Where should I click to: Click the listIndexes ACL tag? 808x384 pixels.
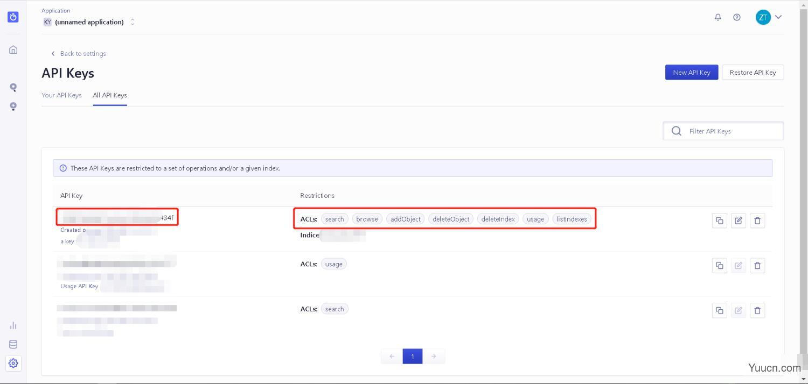pos(572,219)
